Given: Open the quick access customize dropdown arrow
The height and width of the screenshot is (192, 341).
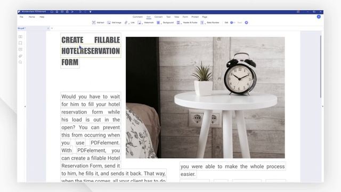Looking at the screenshot, I should point(91,12).
